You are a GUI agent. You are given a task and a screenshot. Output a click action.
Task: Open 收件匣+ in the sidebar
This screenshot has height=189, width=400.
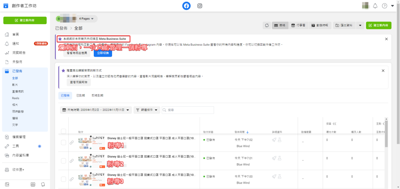pyautogui.click(x=18, y=169)
